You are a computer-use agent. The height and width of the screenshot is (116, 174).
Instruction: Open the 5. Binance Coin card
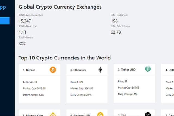point(39,113)
